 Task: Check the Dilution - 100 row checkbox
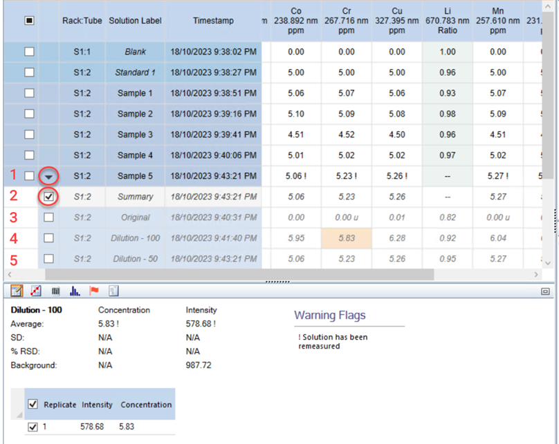(x=48, y=238)
